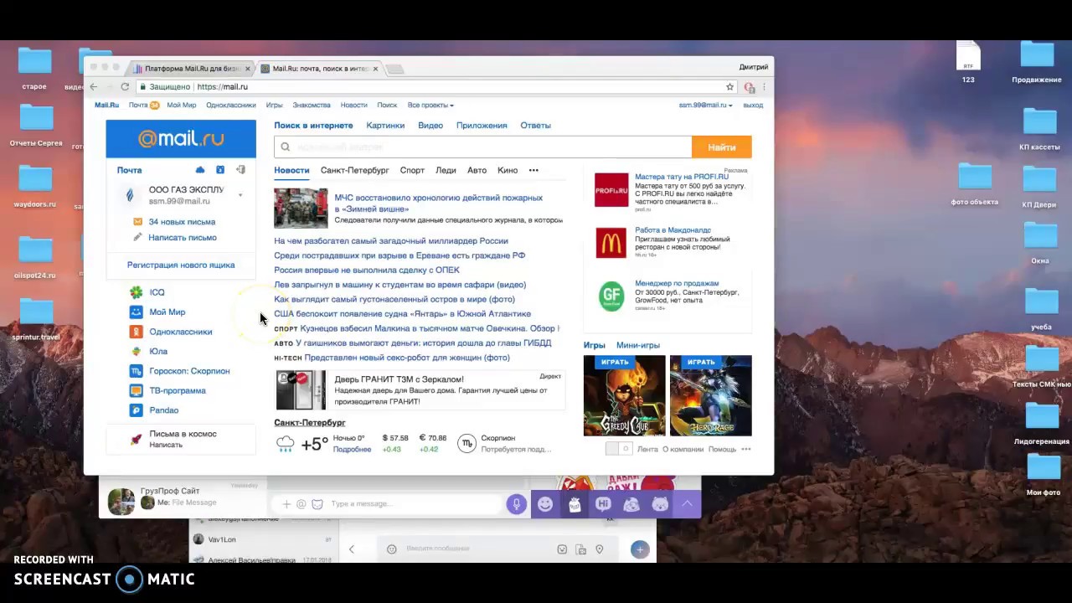Click the exit-door icon in mailbox panel

pyautogui.click(x=240, y=170)
